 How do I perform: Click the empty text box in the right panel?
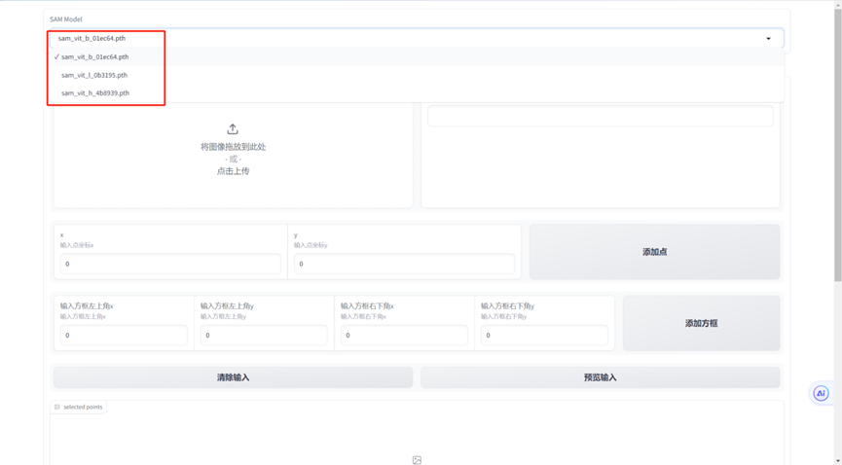pos(600,116)
